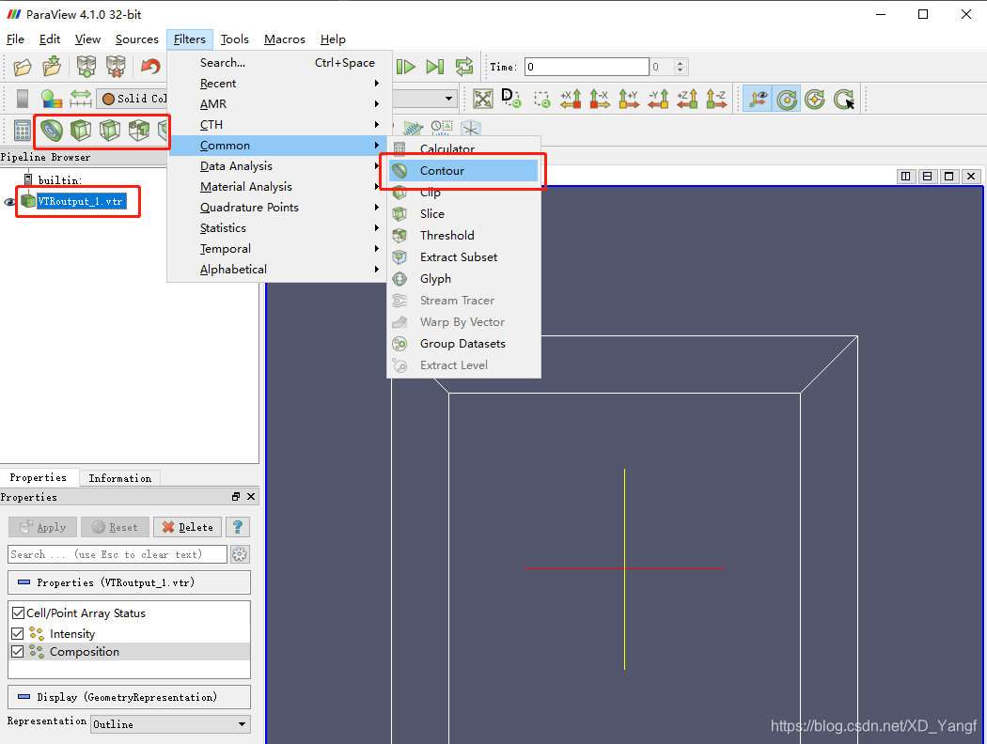This screenshot has height=744, width=987.
Task: Click the Rescale to data range icon
Action: 81,99
